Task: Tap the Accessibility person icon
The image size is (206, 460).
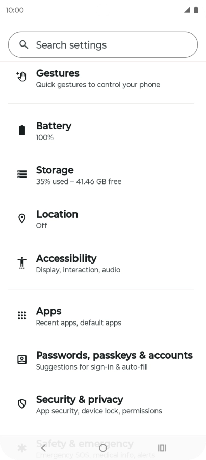Action: [x=22, y=263]
